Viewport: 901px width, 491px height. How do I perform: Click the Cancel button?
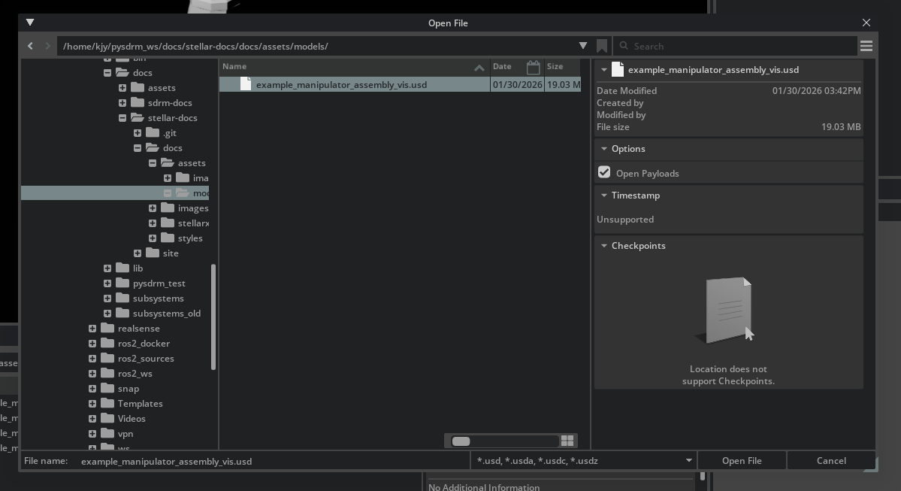(x=831, y=461)
